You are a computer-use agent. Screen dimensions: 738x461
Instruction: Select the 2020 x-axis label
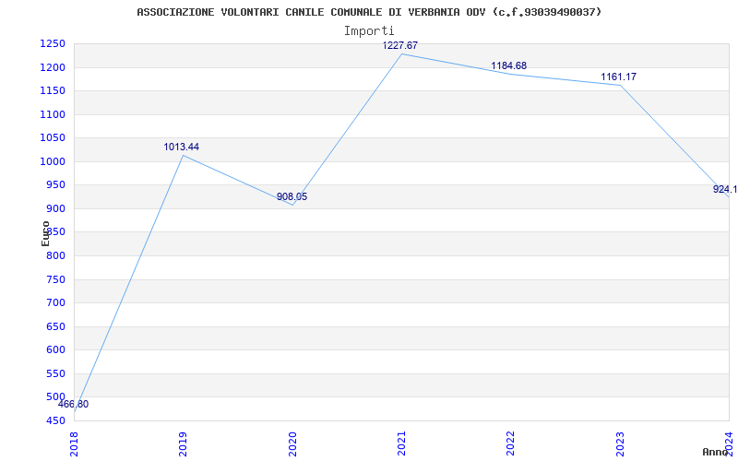[x=292, y=444]
